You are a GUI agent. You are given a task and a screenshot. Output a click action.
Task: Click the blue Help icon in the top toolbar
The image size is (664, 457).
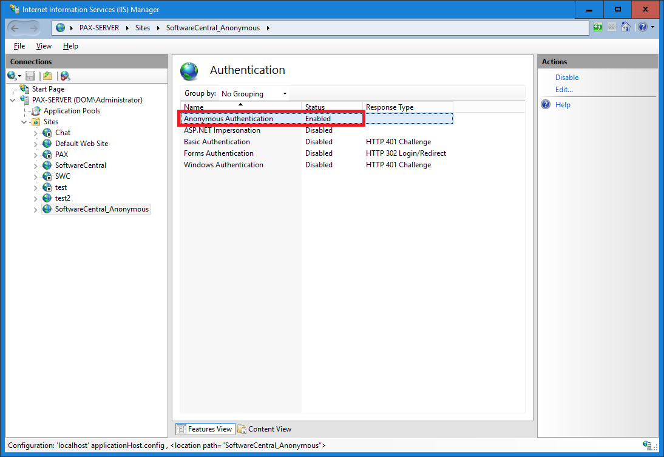click(642, 27)
